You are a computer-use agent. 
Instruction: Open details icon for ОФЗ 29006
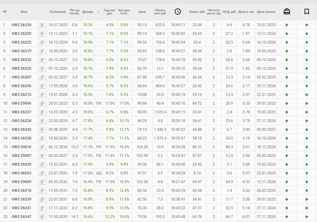(42, 103)
